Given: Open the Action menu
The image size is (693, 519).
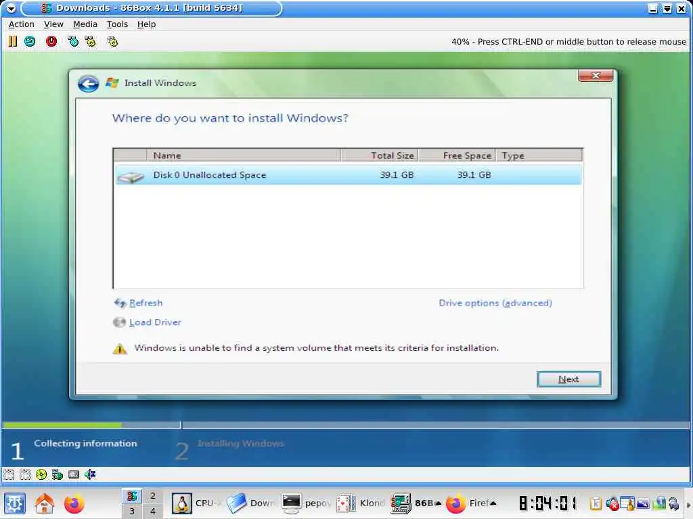Looking at the screenshot, I should [x=21, y=24].
